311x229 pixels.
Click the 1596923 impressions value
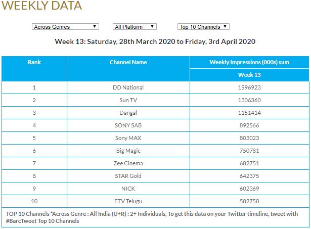click(249, 87)
